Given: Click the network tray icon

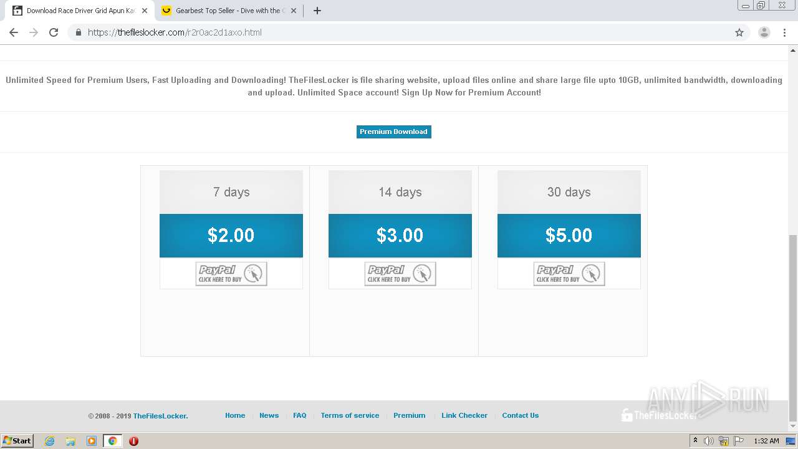Looking at the screenshot, I should 724,441.
